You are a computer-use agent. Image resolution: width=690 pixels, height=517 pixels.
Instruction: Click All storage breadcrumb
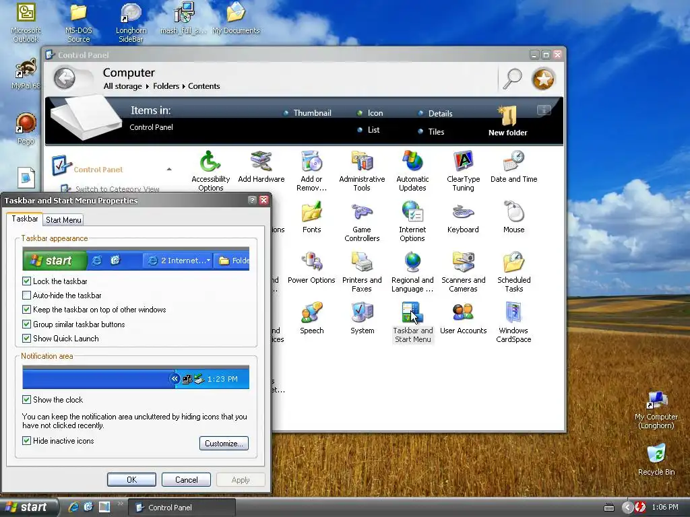click(x=123, y=86)
